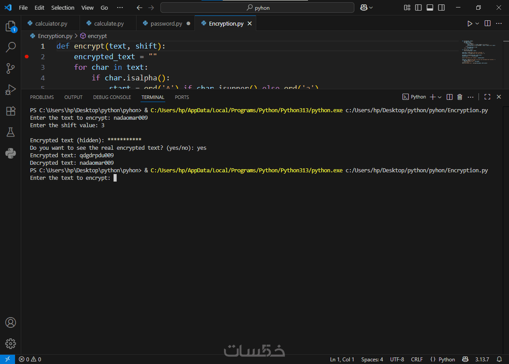Select Python interpreter 3.13.7
Viewport: 509px width, 364px height.
(x=482, y=360)
